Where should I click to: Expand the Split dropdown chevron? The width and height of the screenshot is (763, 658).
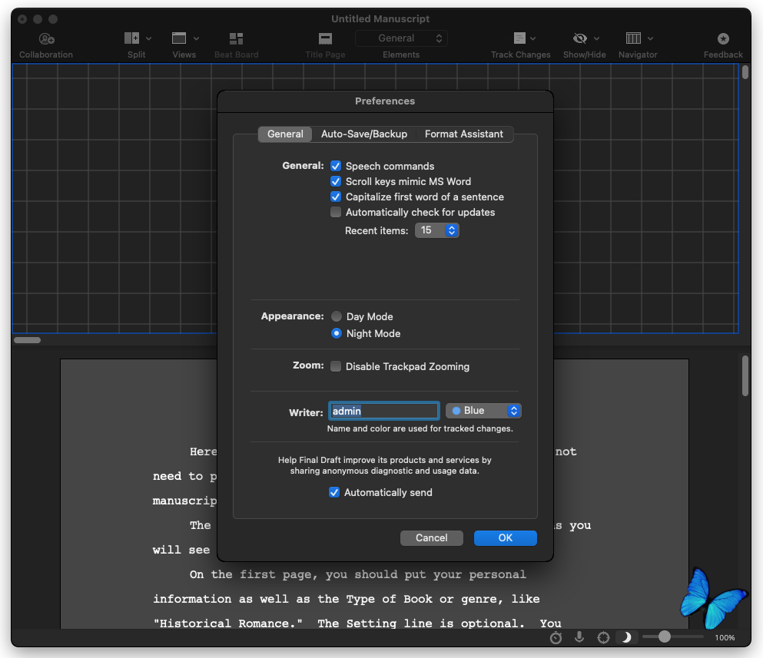(148, 38)
